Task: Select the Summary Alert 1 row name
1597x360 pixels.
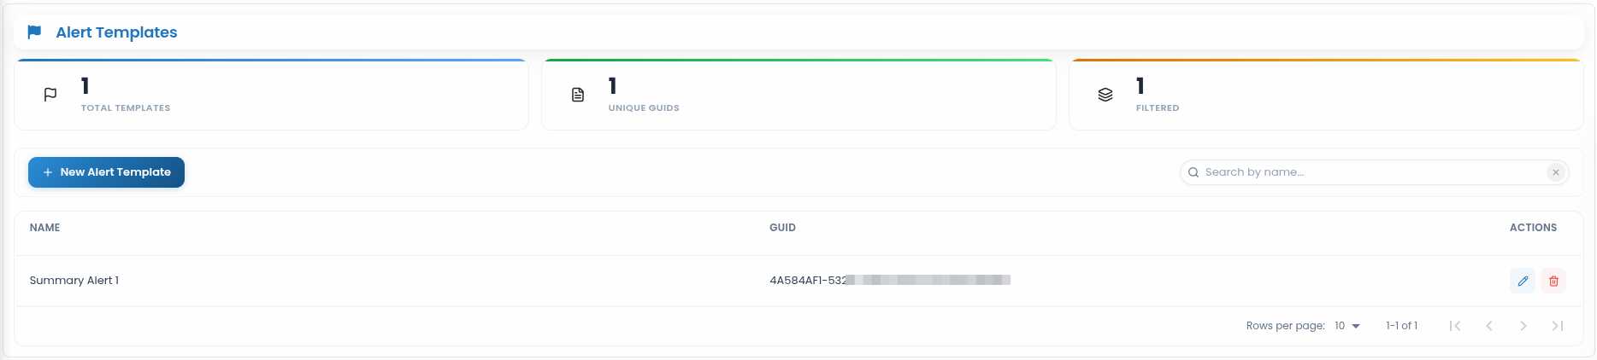Action: click(x=74, y=281)
